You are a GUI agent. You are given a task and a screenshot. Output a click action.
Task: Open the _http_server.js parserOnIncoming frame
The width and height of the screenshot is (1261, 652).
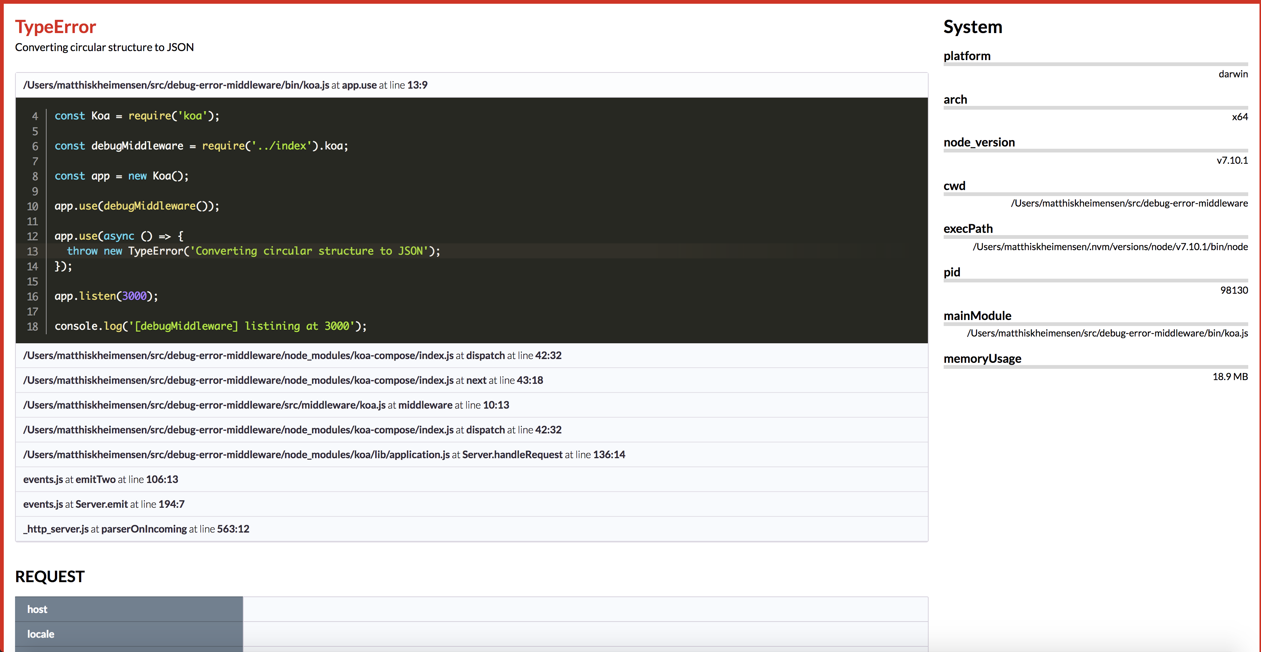click(x=136, y=529)
